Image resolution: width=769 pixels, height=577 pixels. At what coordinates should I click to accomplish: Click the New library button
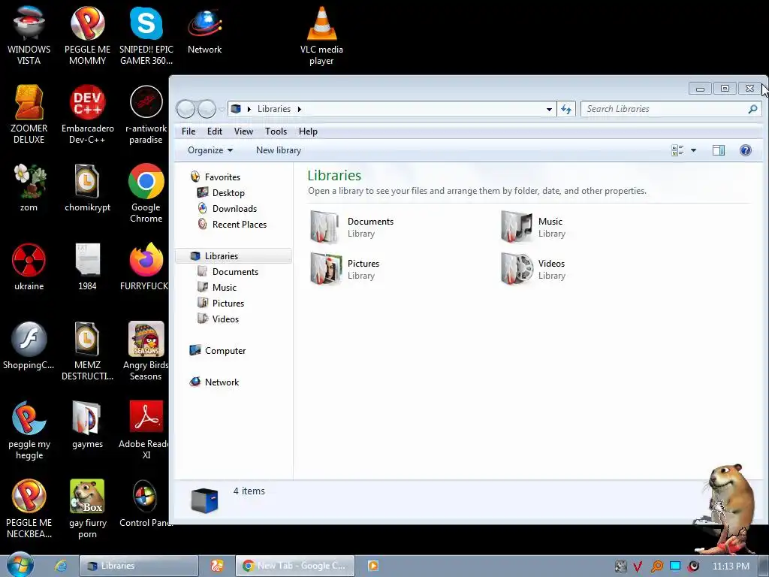coord(278,150)
